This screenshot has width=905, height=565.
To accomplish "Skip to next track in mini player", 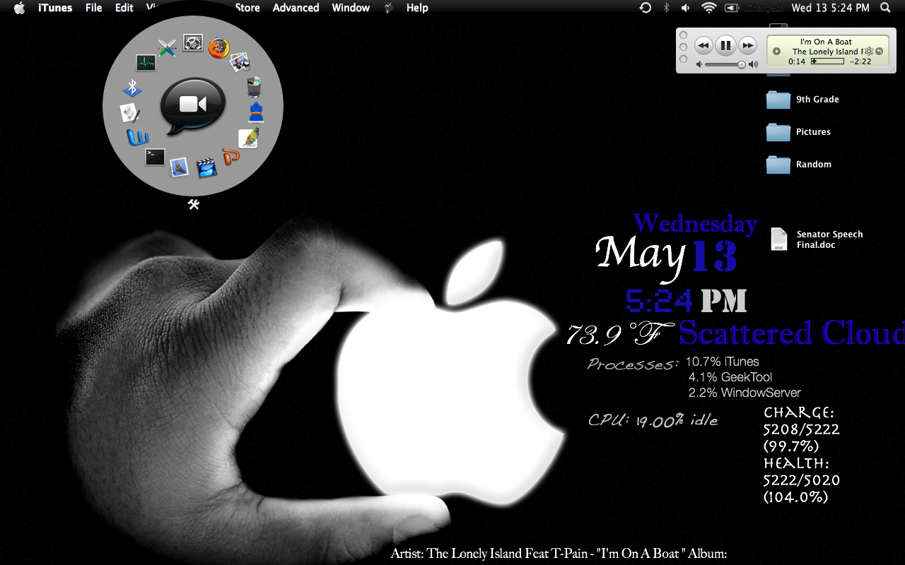I will coord(747,46).
